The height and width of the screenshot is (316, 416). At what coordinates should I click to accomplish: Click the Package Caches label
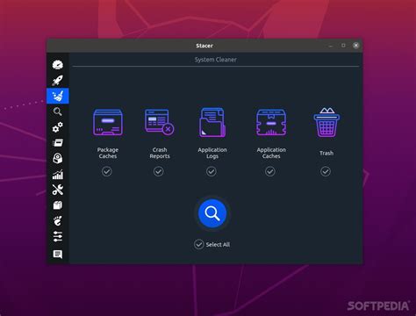tap(108, 153)
